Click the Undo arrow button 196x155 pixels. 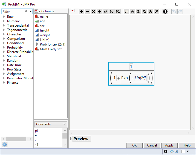[x=174, y=12]
